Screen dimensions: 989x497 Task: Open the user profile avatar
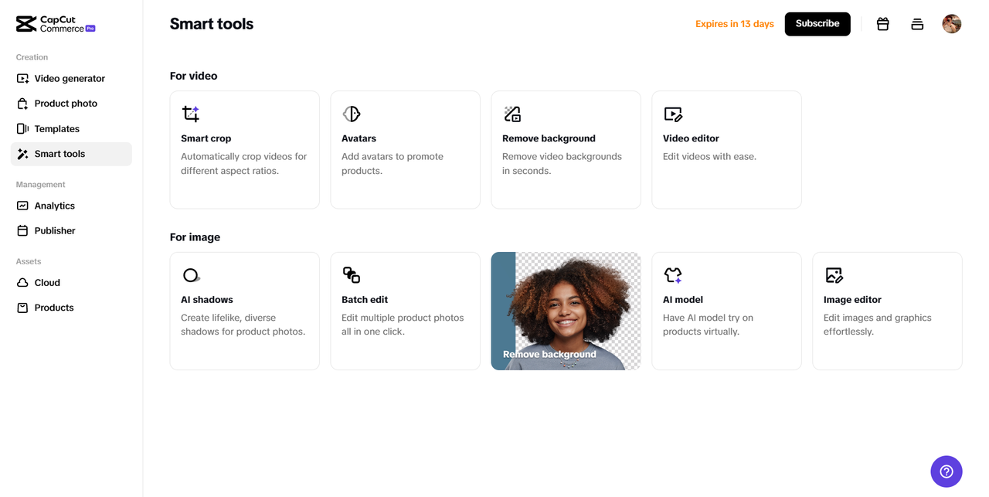click(x=952, y=24)
